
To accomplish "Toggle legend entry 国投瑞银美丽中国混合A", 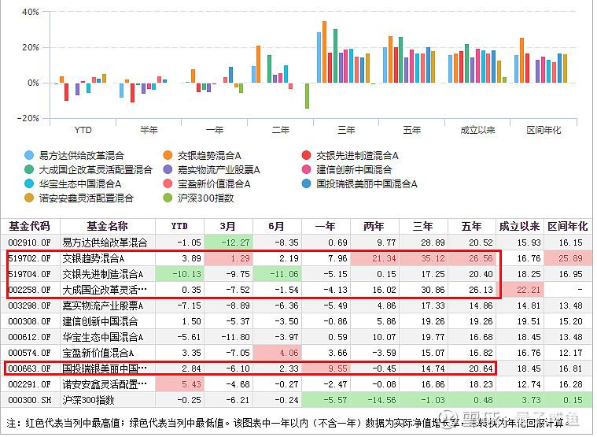I will (x=359, y=183).
